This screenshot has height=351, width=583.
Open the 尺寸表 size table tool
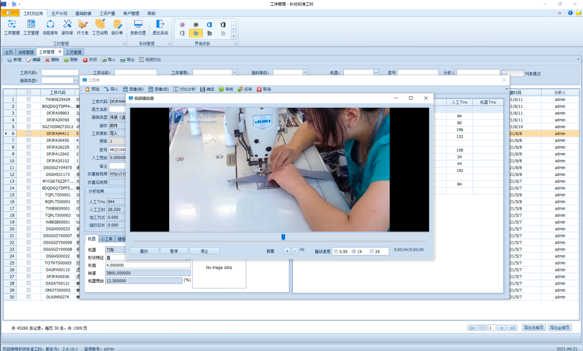(83, 27)
